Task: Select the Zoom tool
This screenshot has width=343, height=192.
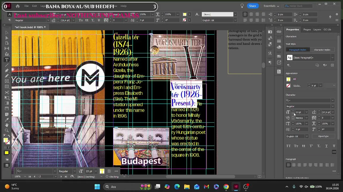Action: click(x=7, y=130)
